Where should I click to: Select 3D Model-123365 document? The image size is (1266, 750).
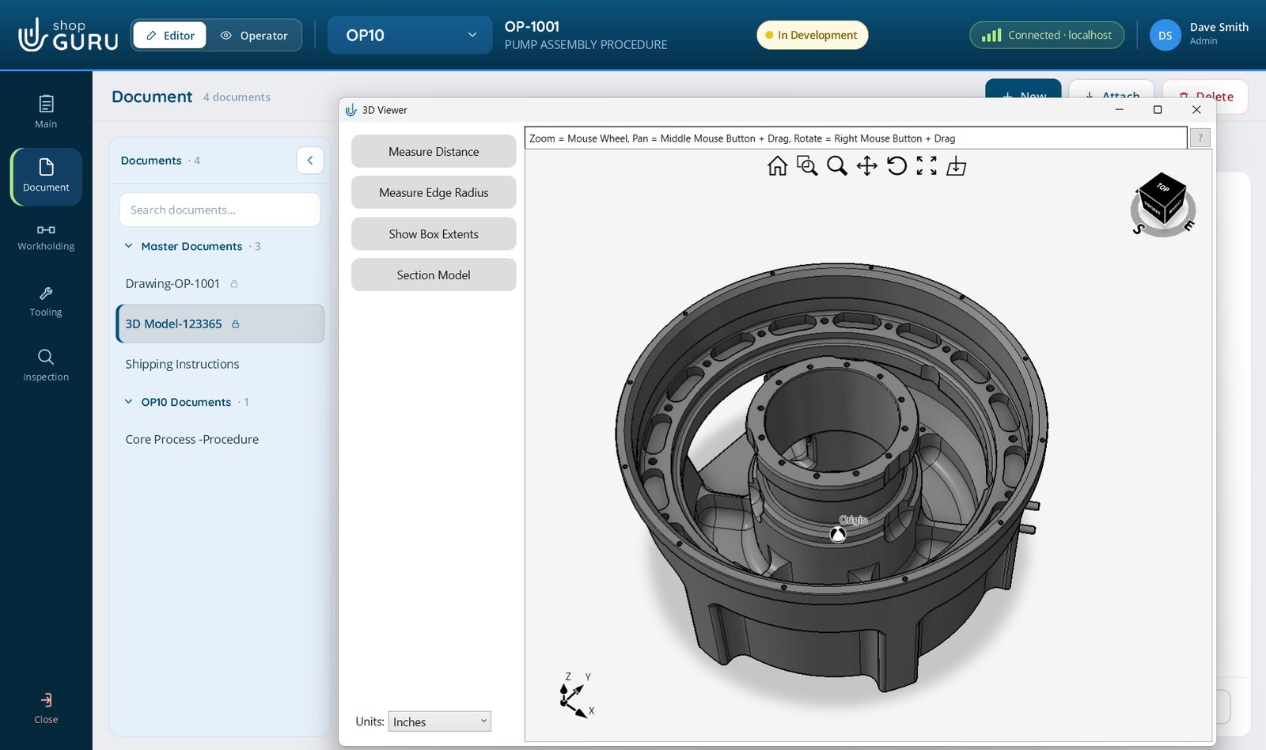220,324
